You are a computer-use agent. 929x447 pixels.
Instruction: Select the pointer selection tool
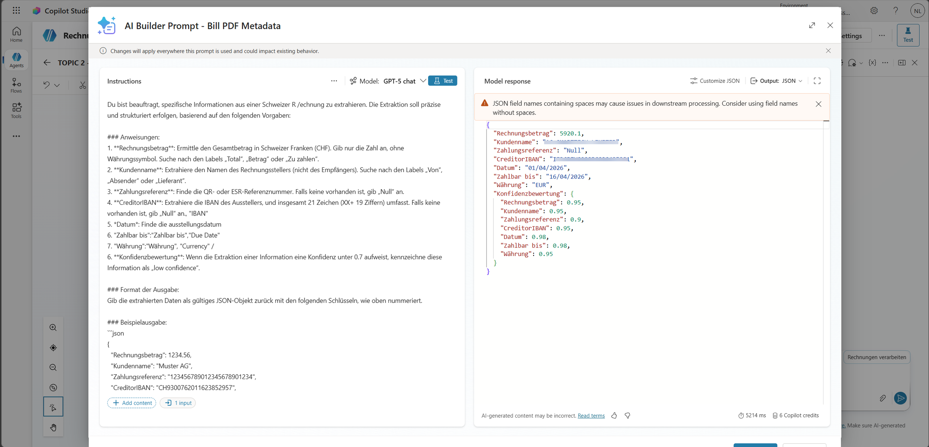pyautogui.click(x=53, y=407)
